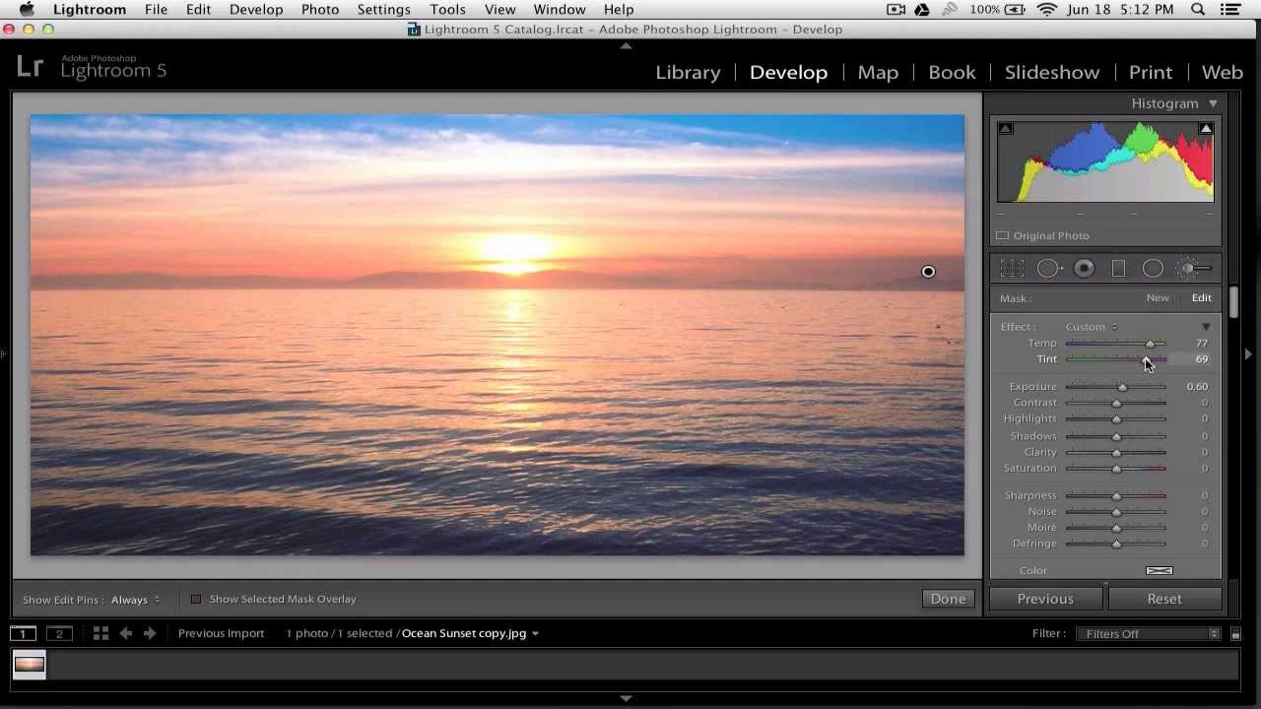Click the Reset button
The image size is (1261, 709).
[x=1164, y=599]
